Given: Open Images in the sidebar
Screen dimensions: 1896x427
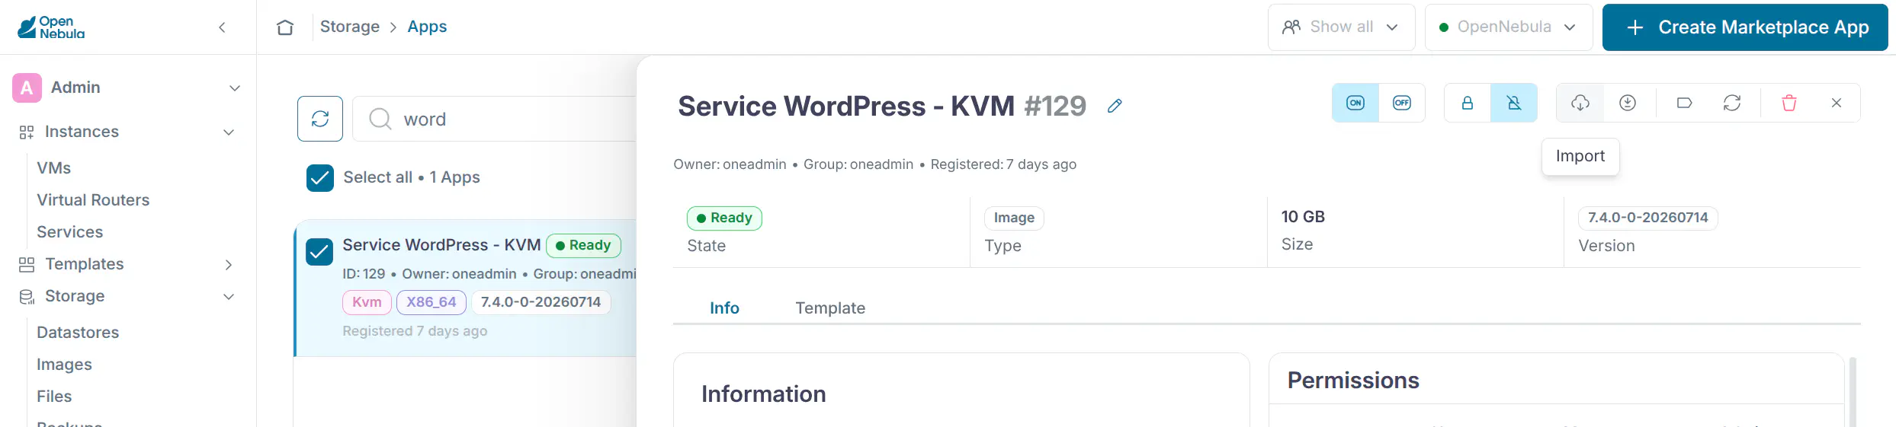Looking at the screenshot, I should (x=64, y=365).
